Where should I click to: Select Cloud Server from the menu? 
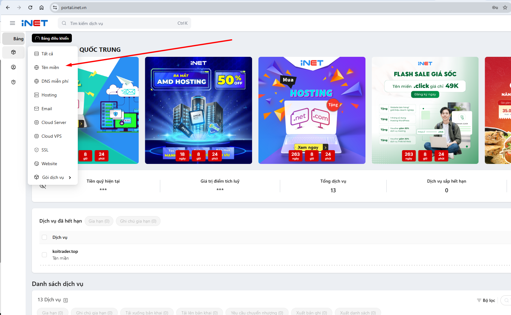click(x=53, y=122)
